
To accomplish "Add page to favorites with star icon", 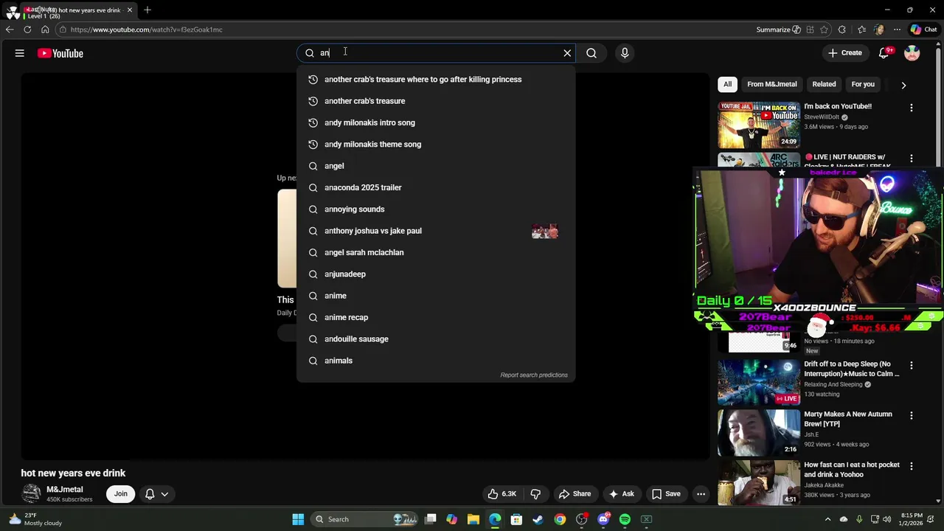I will click(x=824, y=29).
